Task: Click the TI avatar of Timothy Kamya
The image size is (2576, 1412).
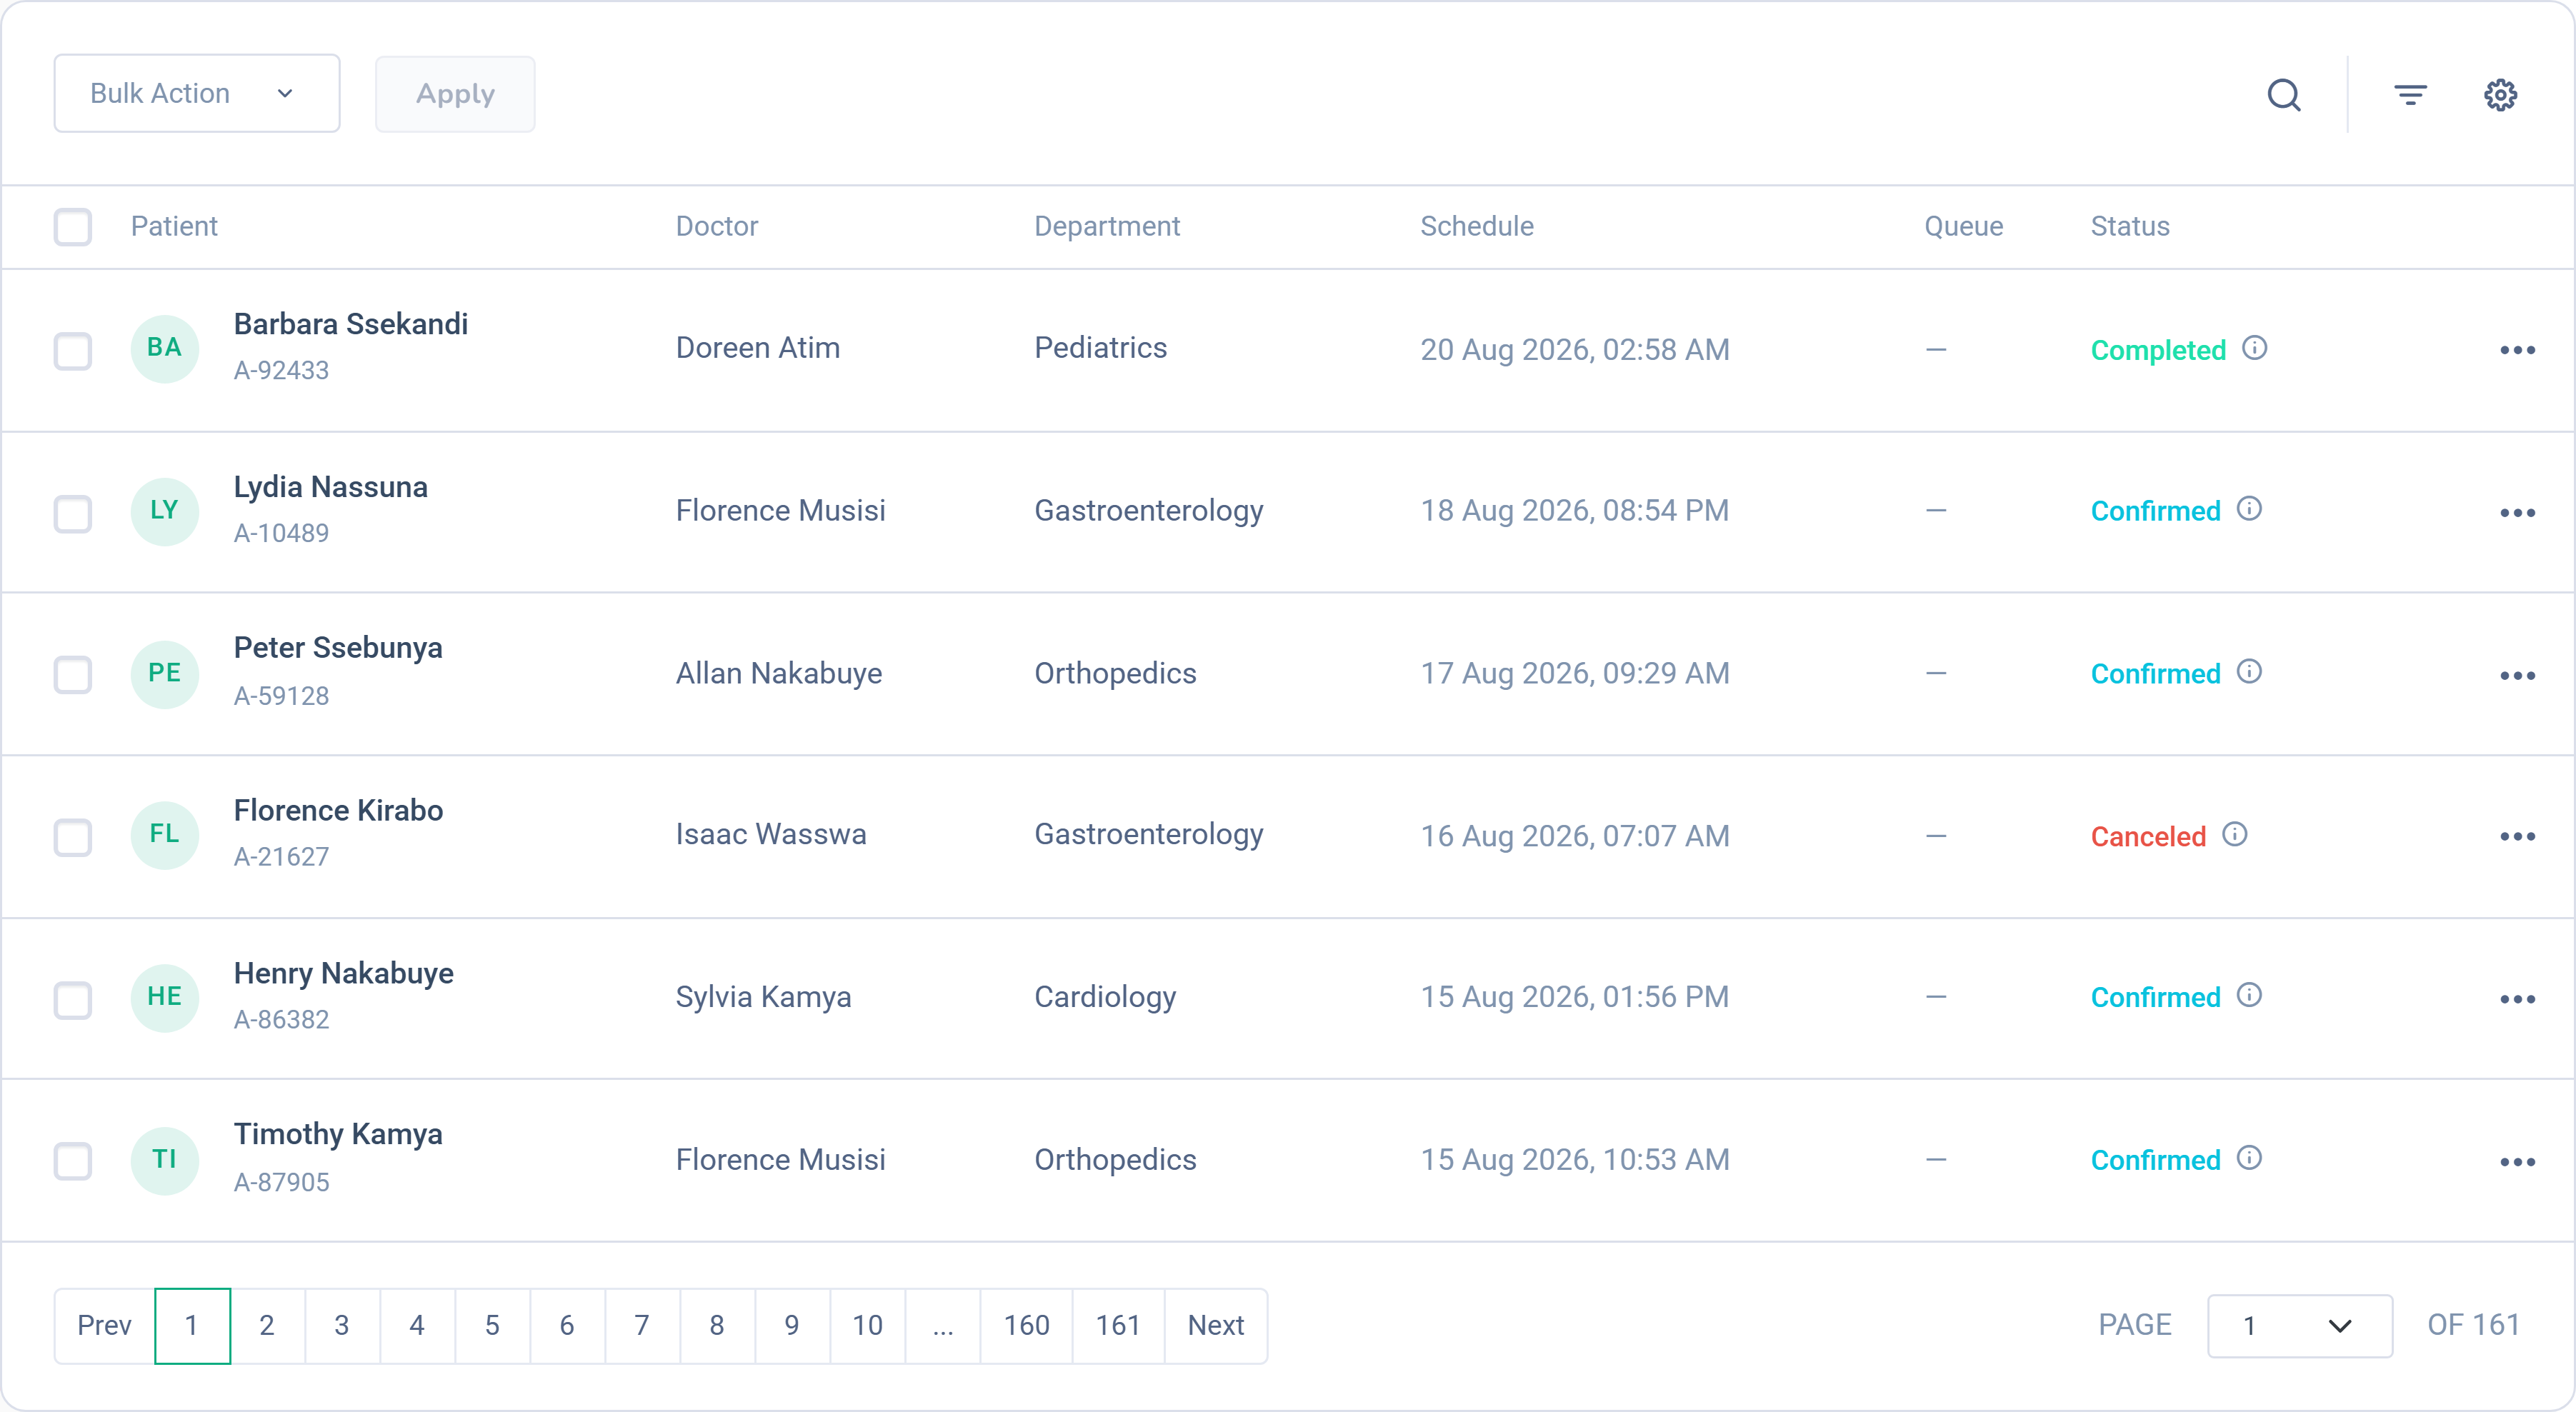Action: (x=165, y=1160)
